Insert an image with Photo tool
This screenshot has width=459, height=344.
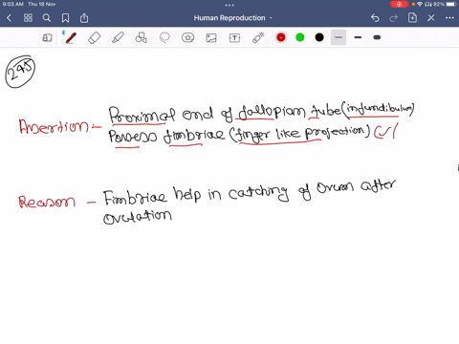pos(211,38)
